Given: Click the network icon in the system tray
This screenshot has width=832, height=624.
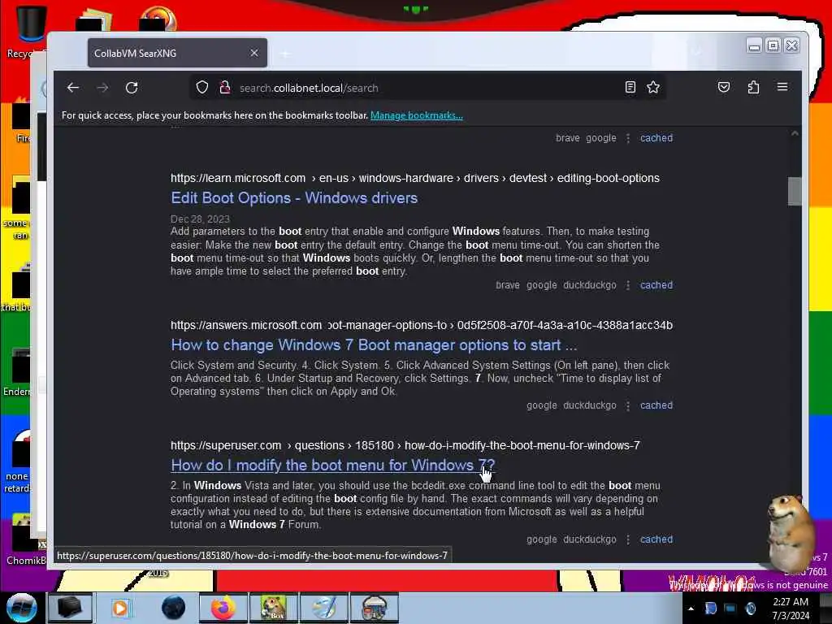Looking at the screenshot, I should 730,609.
